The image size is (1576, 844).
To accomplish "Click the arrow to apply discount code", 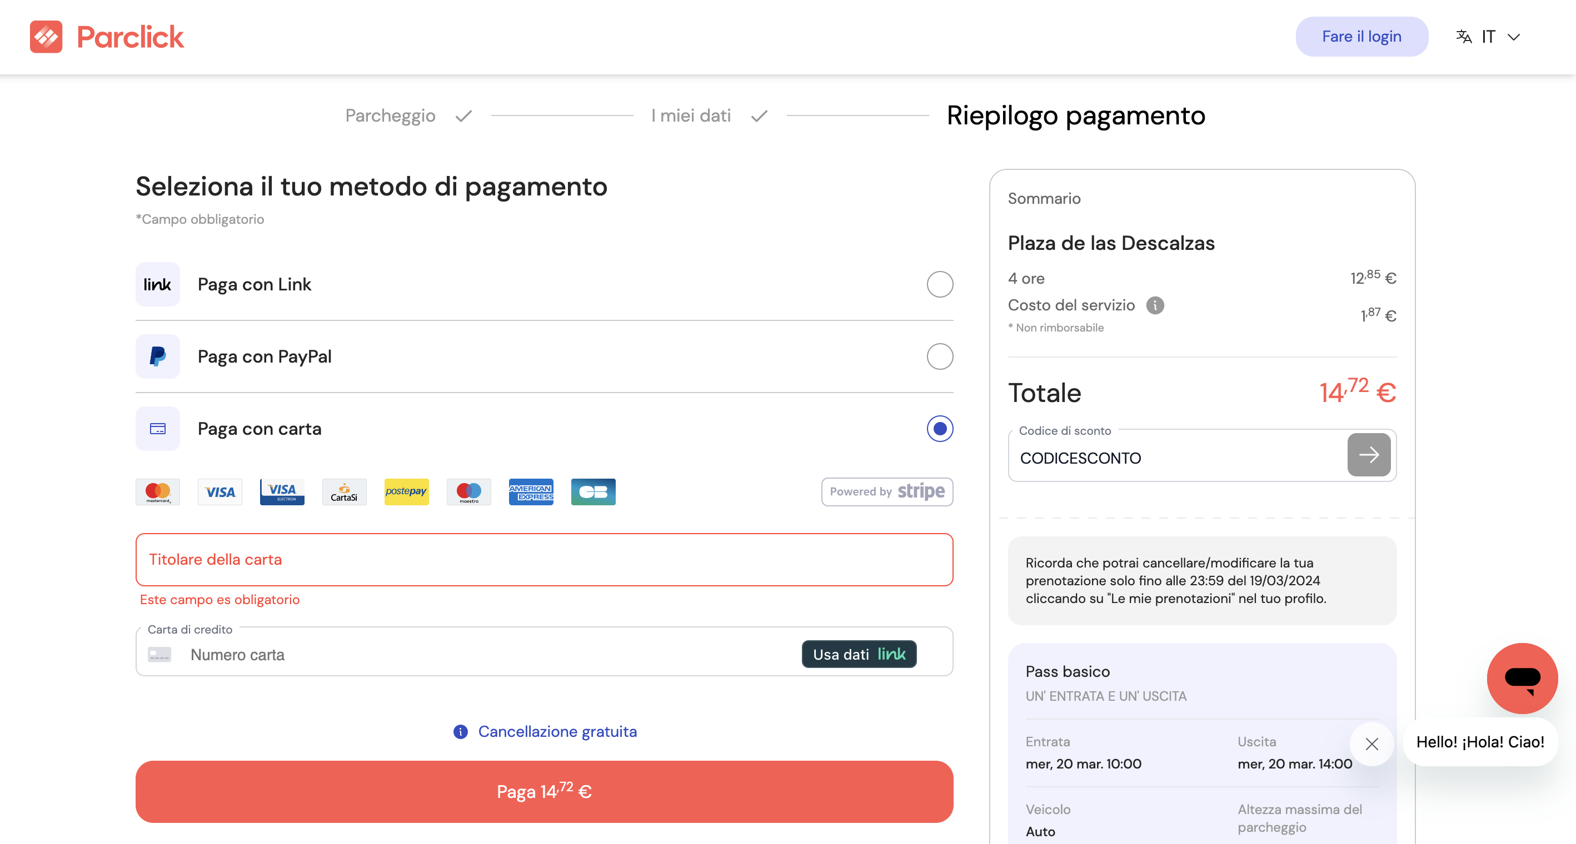I will (1369, 455).
